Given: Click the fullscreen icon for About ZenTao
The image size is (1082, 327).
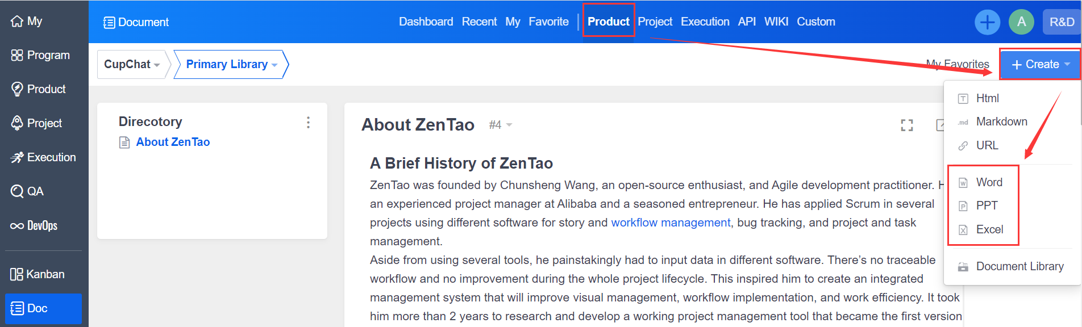Looking at the screenshot, I should point(907,125).
